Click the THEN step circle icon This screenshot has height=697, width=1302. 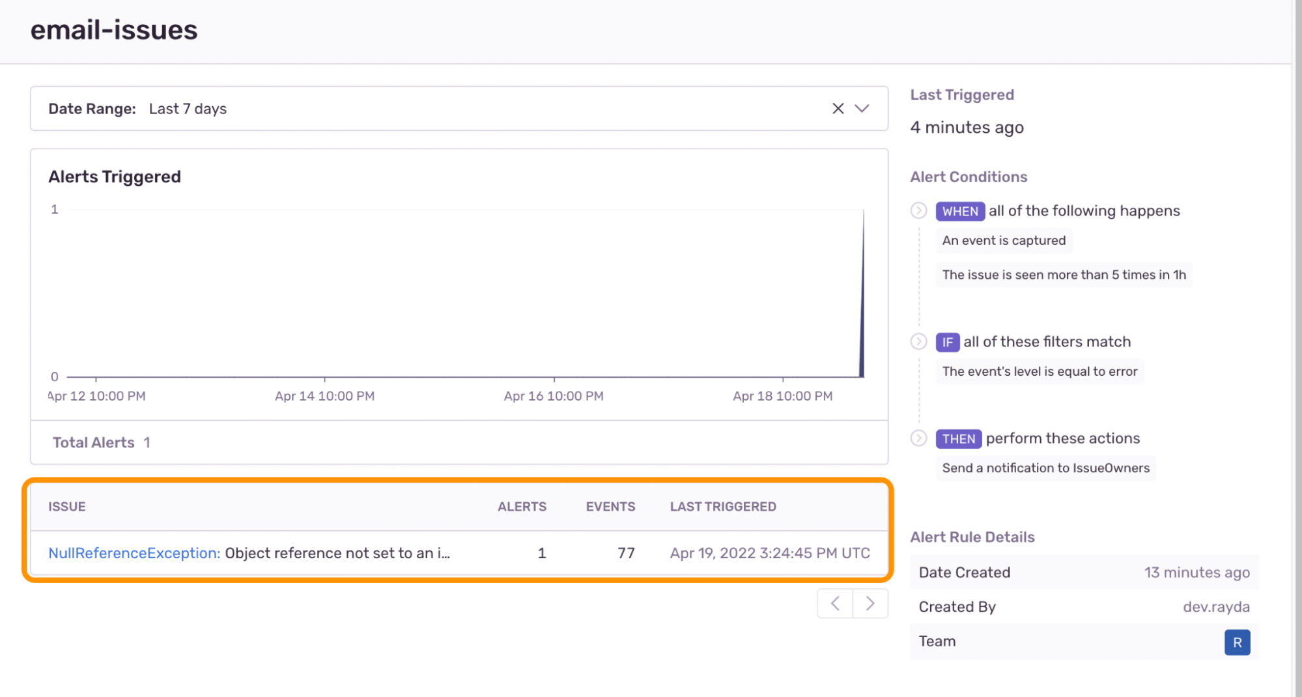coord(918,438)
